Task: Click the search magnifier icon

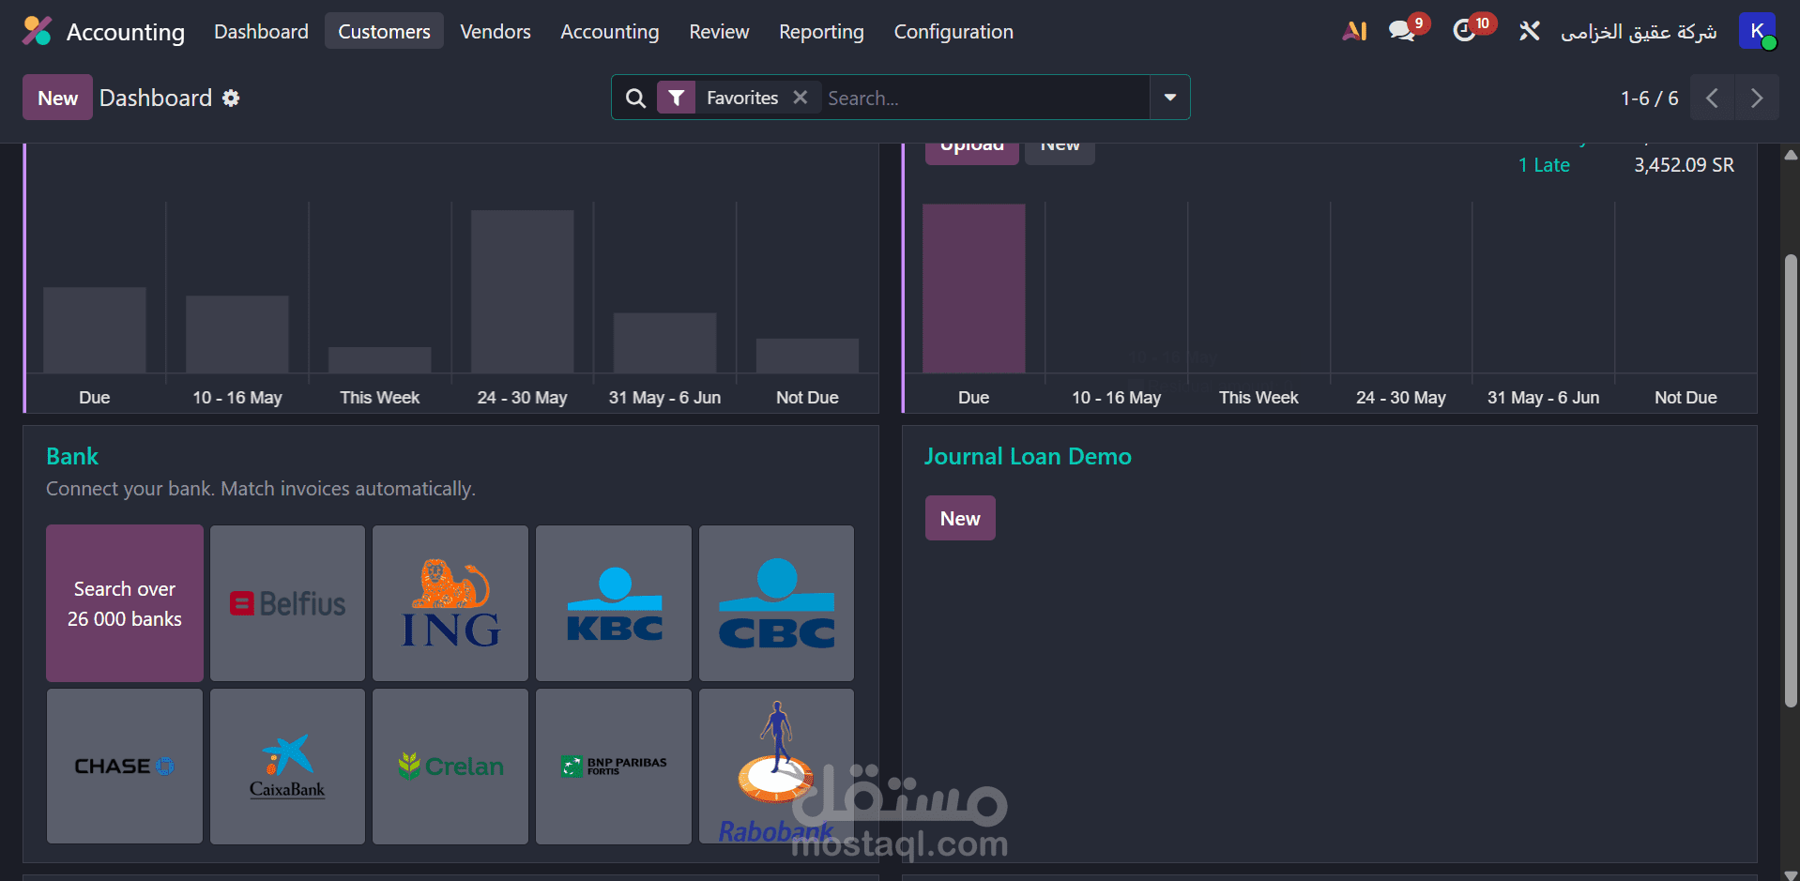Action: pyautogui.click(x=635, y=98)
